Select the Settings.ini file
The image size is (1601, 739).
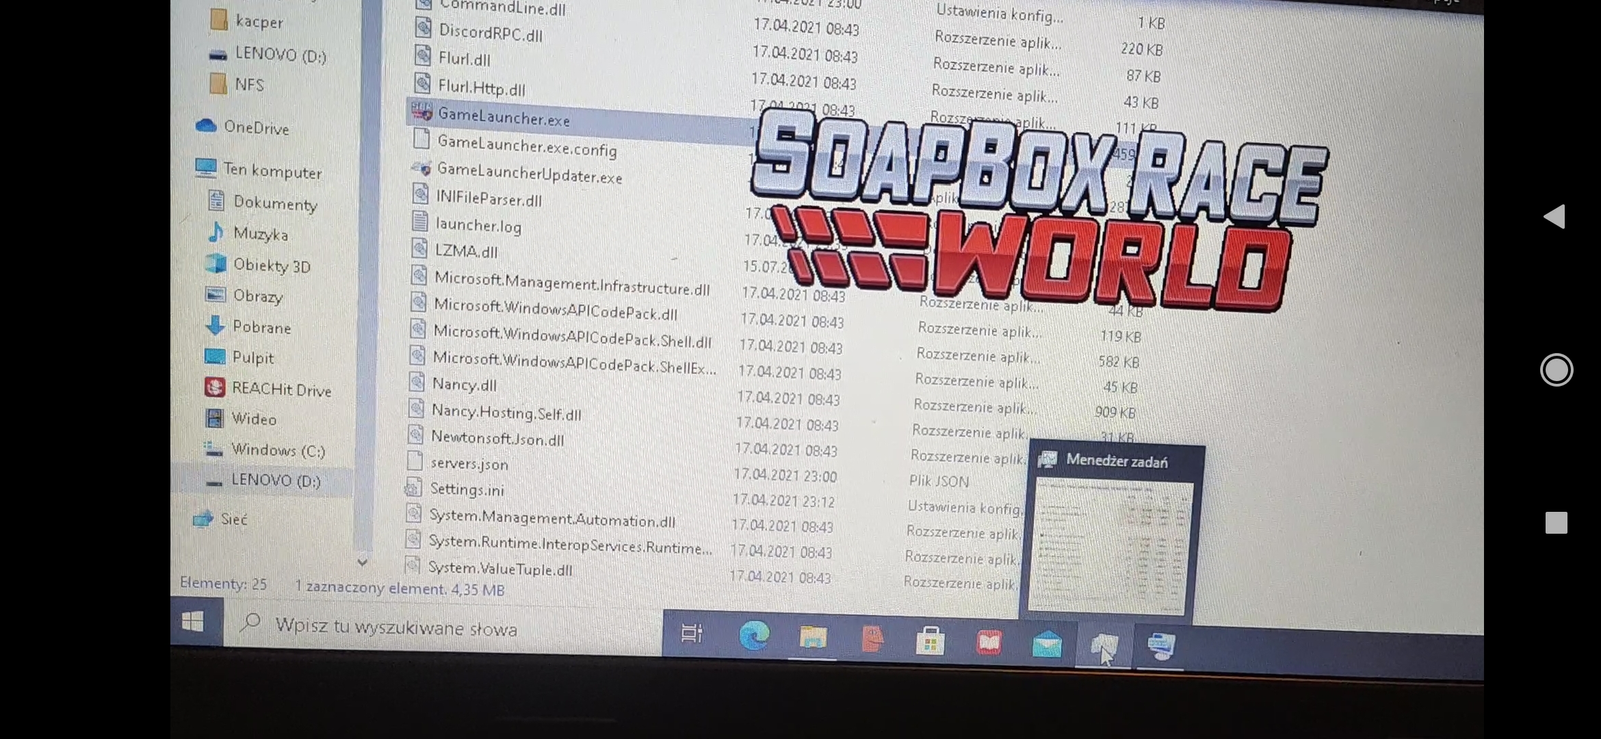coord(467,489)
